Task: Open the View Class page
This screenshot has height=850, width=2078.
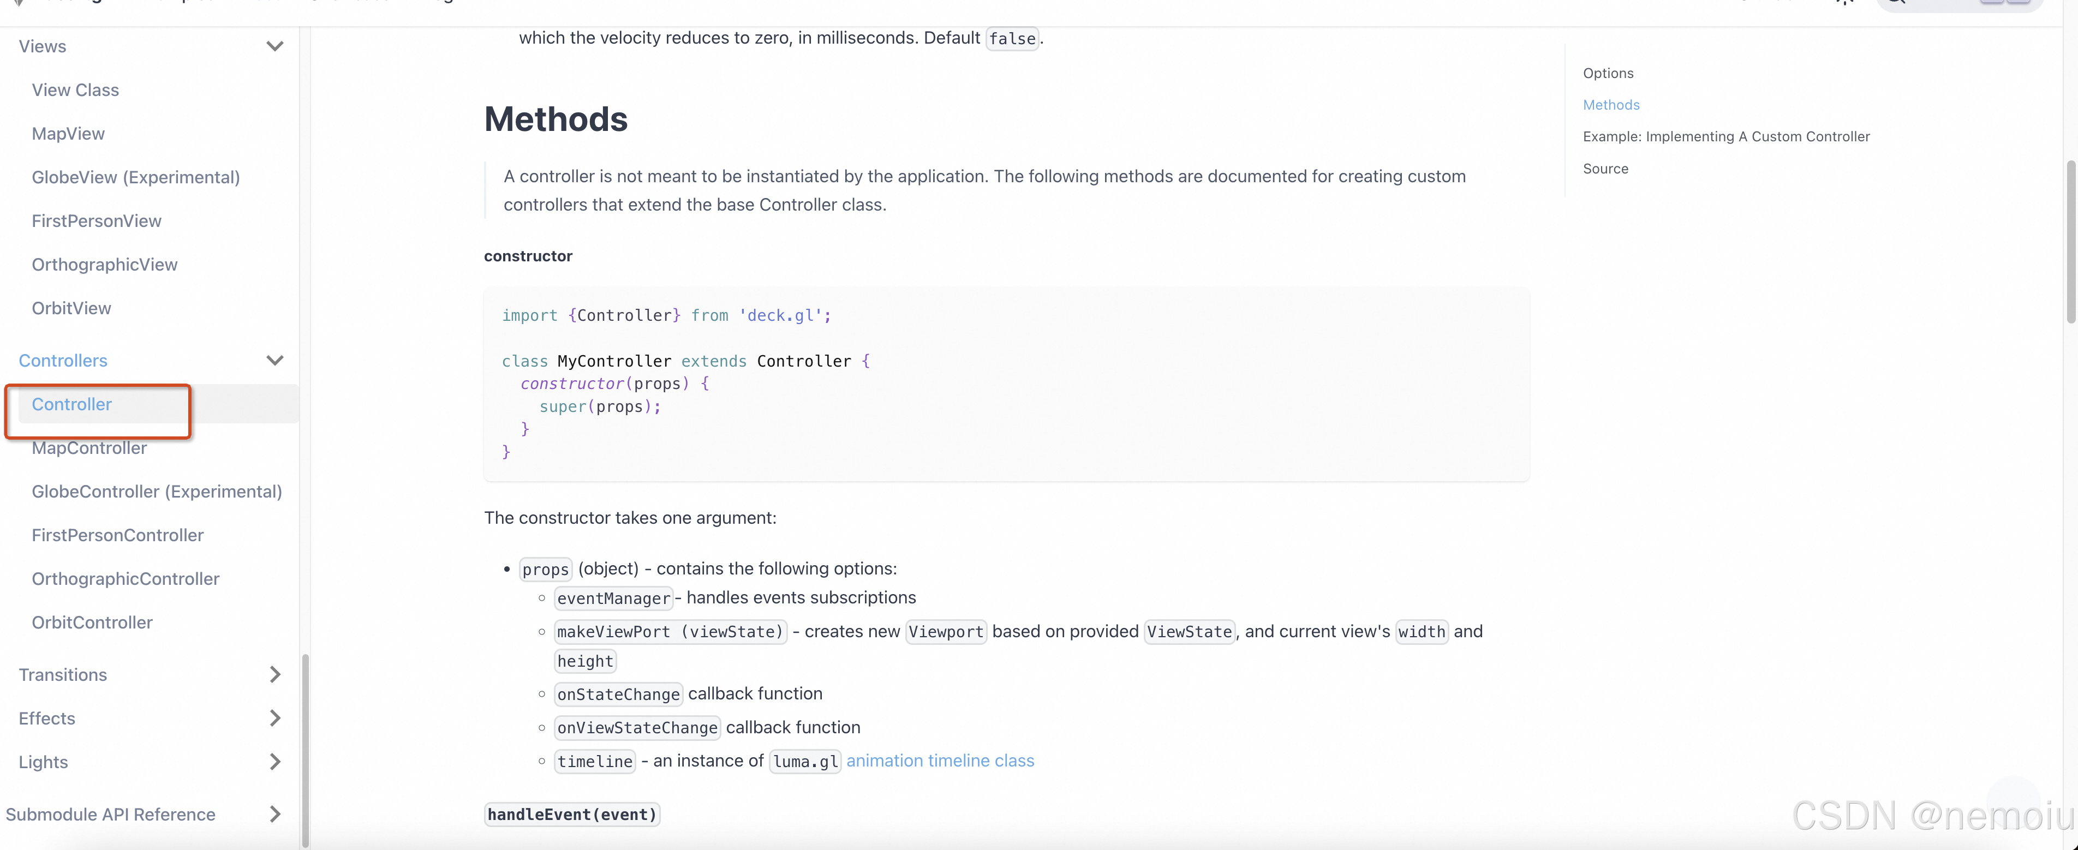Action: [x=75, y=91]
